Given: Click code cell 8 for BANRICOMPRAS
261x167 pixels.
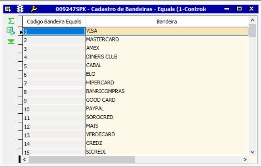Looking at the screenshot, I should tap(54, 92).
